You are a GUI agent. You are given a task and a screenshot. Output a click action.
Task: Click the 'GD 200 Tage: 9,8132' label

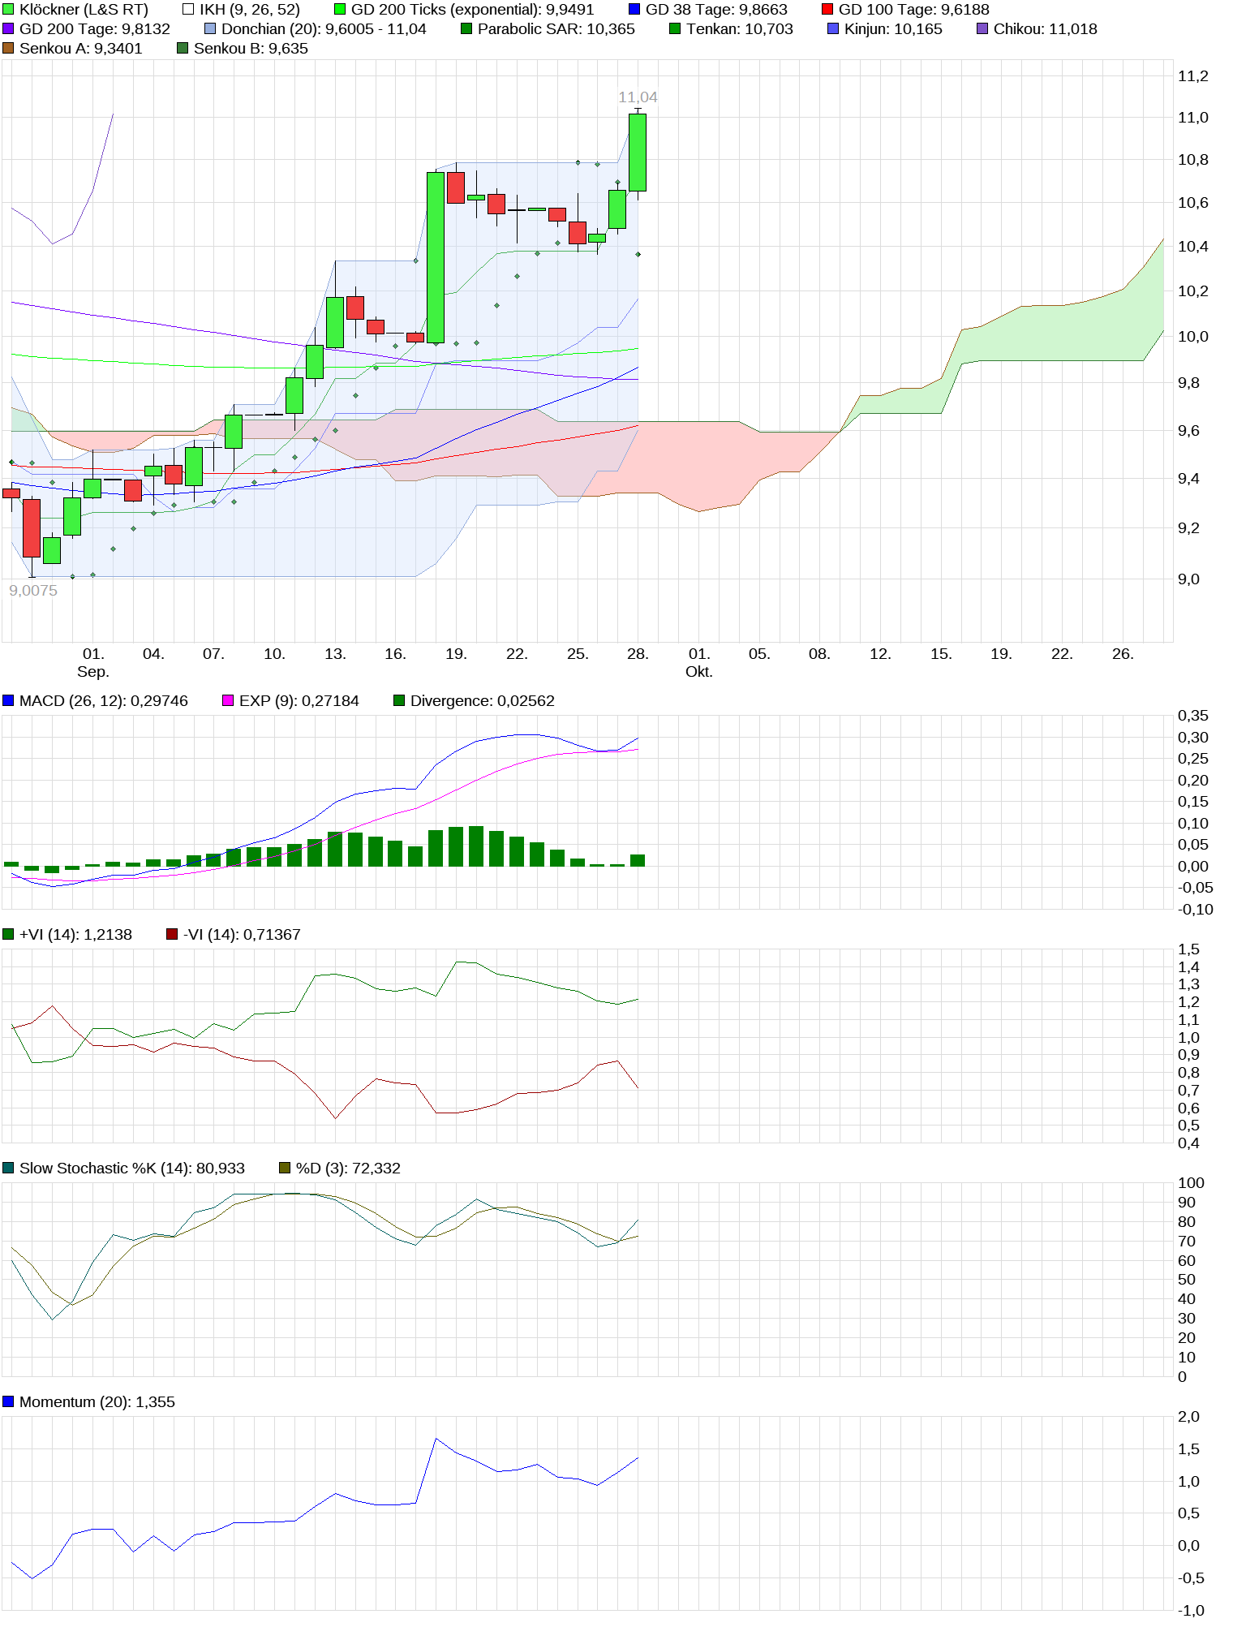pyautogui.click(x=95, y=29)
